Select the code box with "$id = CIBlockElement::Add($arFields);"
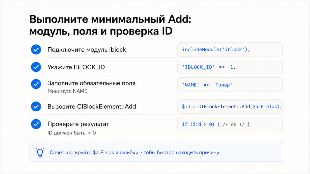 [230, 106]
